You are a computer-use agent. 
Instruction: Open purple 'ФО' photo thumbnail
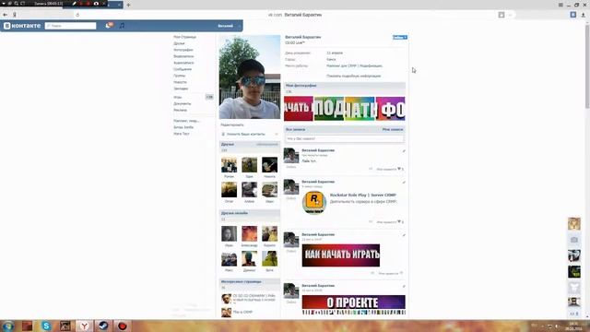(391, 109)
